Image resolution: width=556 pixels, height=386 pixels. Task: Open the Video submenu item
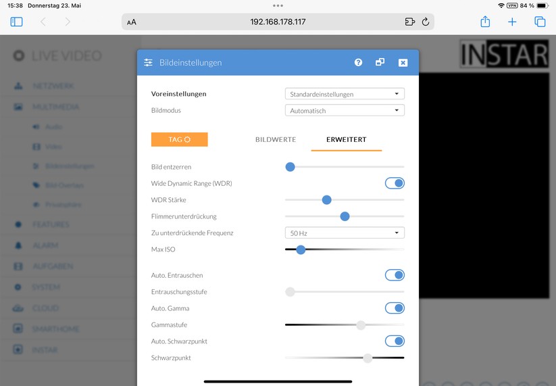pyautogui.click(x=53, y=147)
